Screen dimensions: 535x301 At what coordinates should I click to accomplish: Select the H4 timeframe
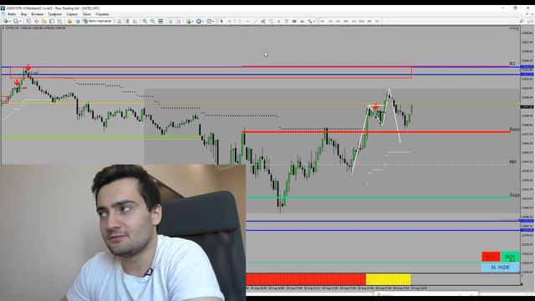362,21
